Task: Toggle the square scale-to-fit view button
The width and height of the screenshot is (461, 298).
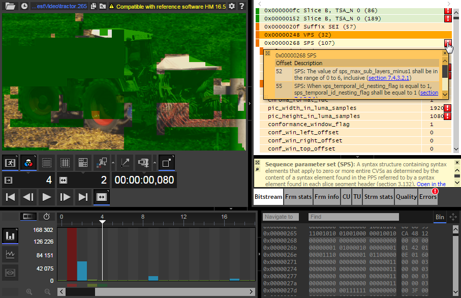Action: coord(166,163)
